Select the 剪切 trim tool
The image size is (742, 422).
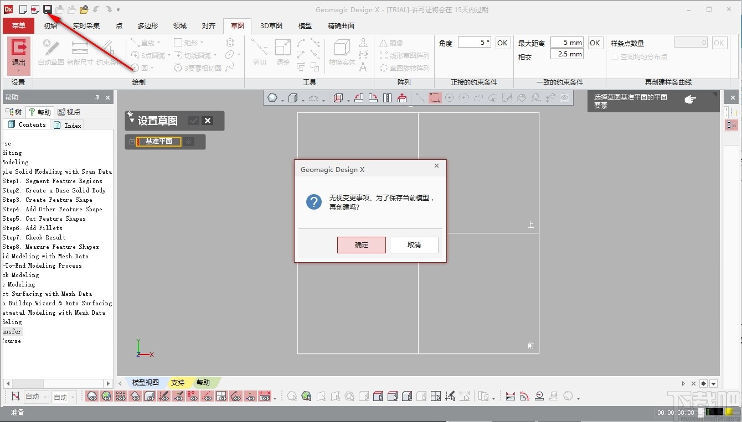click(x=259, y=53)
